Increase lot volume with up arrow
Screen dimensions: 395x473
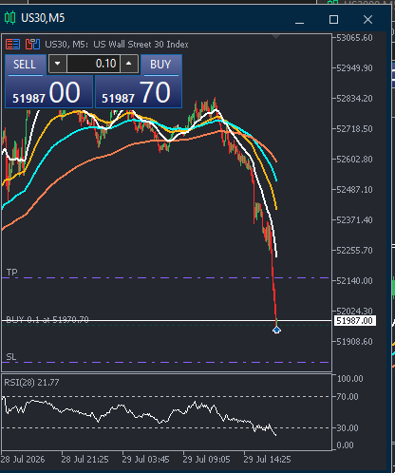(x=128, y=64)
